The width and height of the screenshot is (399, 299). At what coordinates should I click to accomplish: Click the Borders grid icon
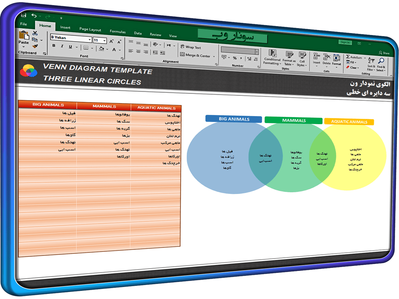86,48
